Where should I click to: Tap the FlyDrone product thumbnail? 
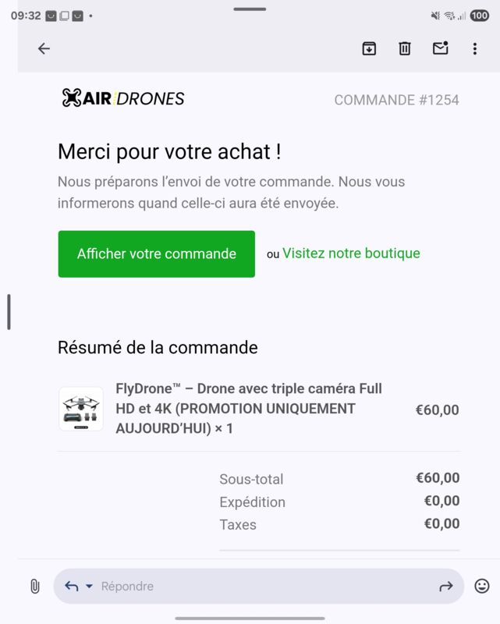tap(81, 409)
